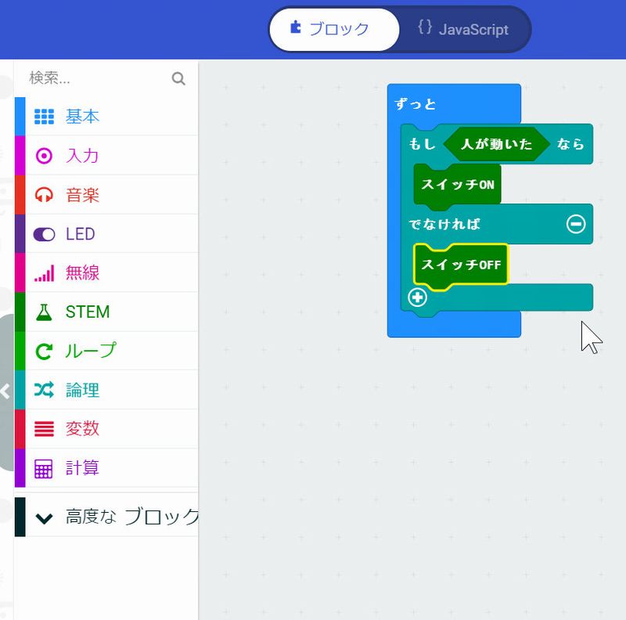Select the スイッチOFF block
The height and width of the screenshot is (620, 626).
point(460,265)
